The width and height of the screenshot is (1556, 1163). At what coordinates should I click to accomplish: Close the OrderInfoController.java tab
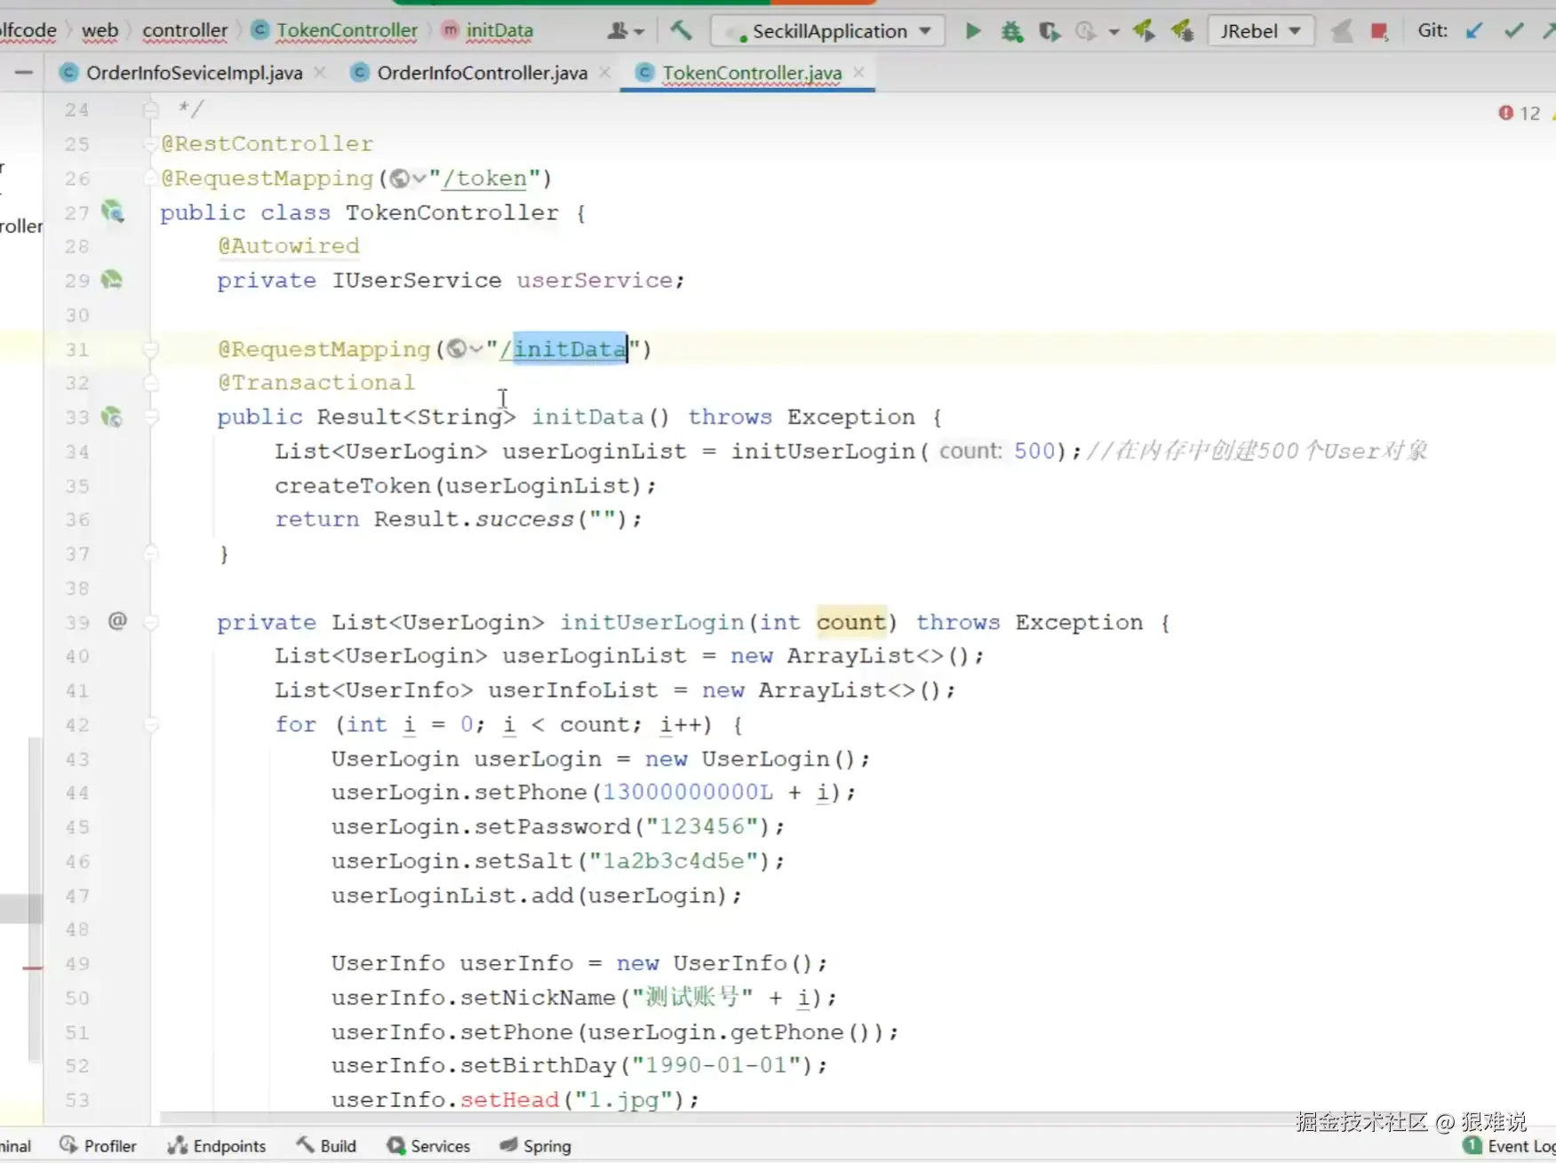[604, 72]
